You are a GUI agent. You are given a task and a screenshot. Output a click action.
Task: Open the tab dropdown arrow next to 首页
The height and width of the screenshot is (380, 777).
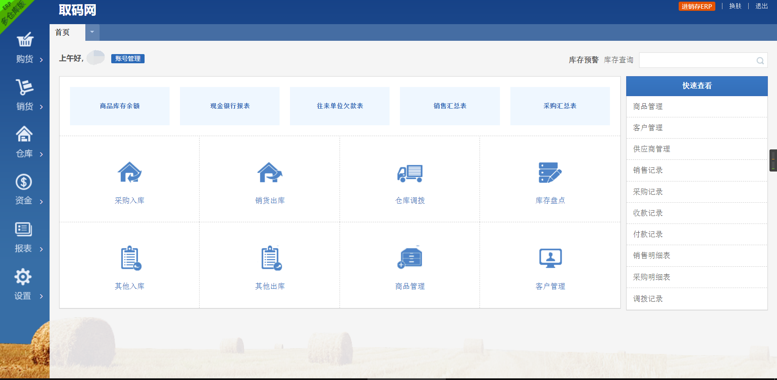92,32
